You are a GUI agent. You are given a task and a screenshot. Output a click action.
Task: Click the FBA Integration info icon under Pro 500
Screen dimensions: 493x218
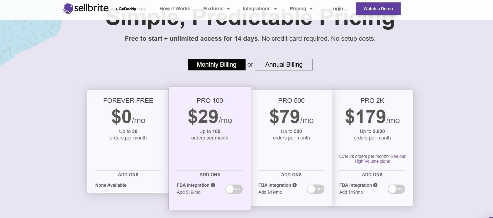click(x=294, y=185)
